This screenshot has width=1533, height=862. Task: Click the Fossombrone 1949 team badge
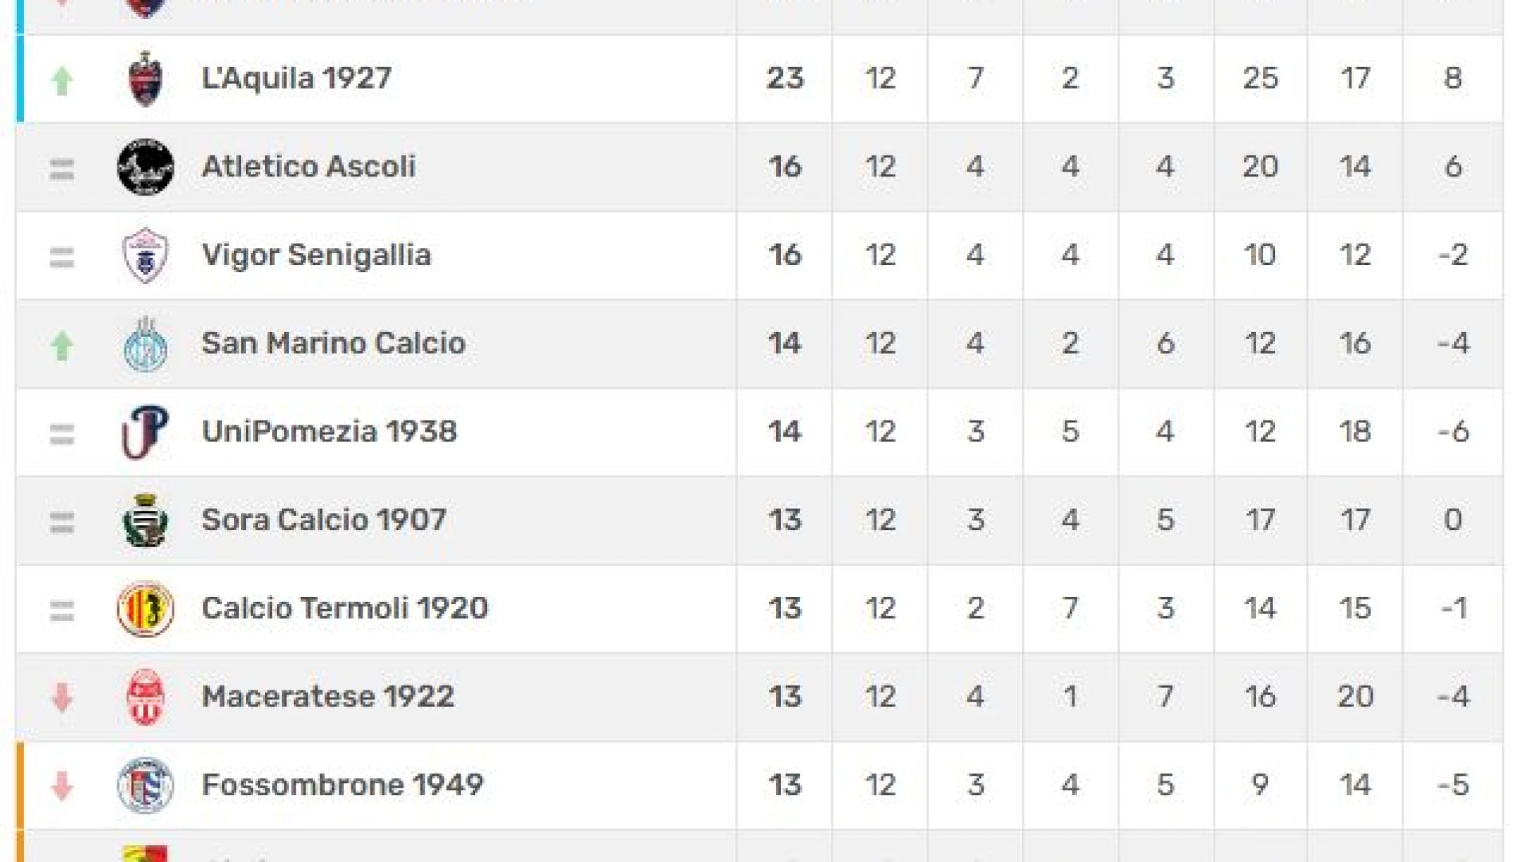tap(145, 785)
